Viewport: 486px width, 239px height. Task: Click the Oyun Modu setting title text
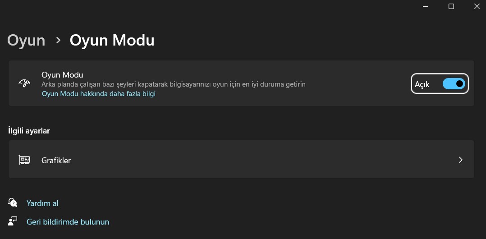click(62, 75)
